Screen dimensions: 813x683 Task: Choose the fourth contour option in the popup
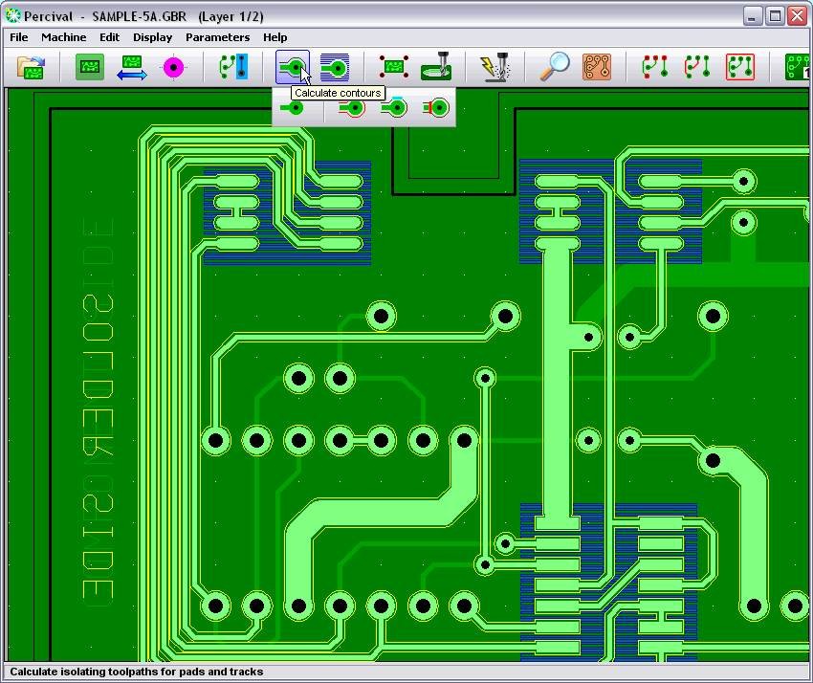click(437, 108)
